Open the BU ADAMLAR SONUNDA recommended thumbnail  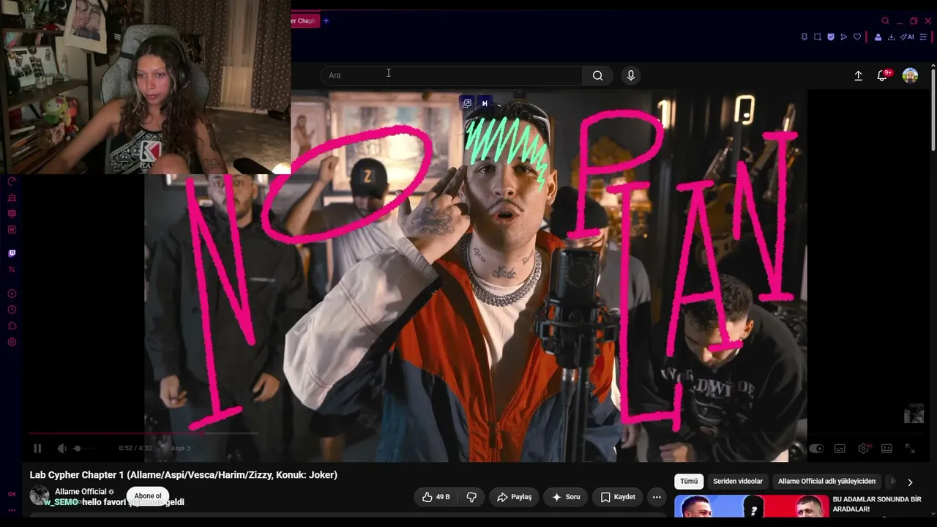tap(751, 507)
